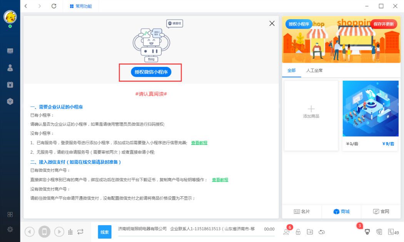This screenshot has height=242, width=404.
Task: Open the app grid icon in sidebar
Action: coord(10,214)
